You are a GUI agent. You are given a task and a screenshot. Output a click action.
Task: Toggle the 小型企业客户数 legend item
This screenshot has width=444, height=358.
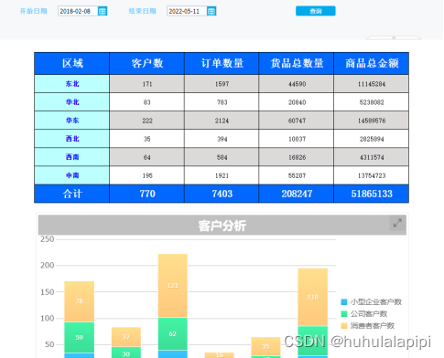371,302
